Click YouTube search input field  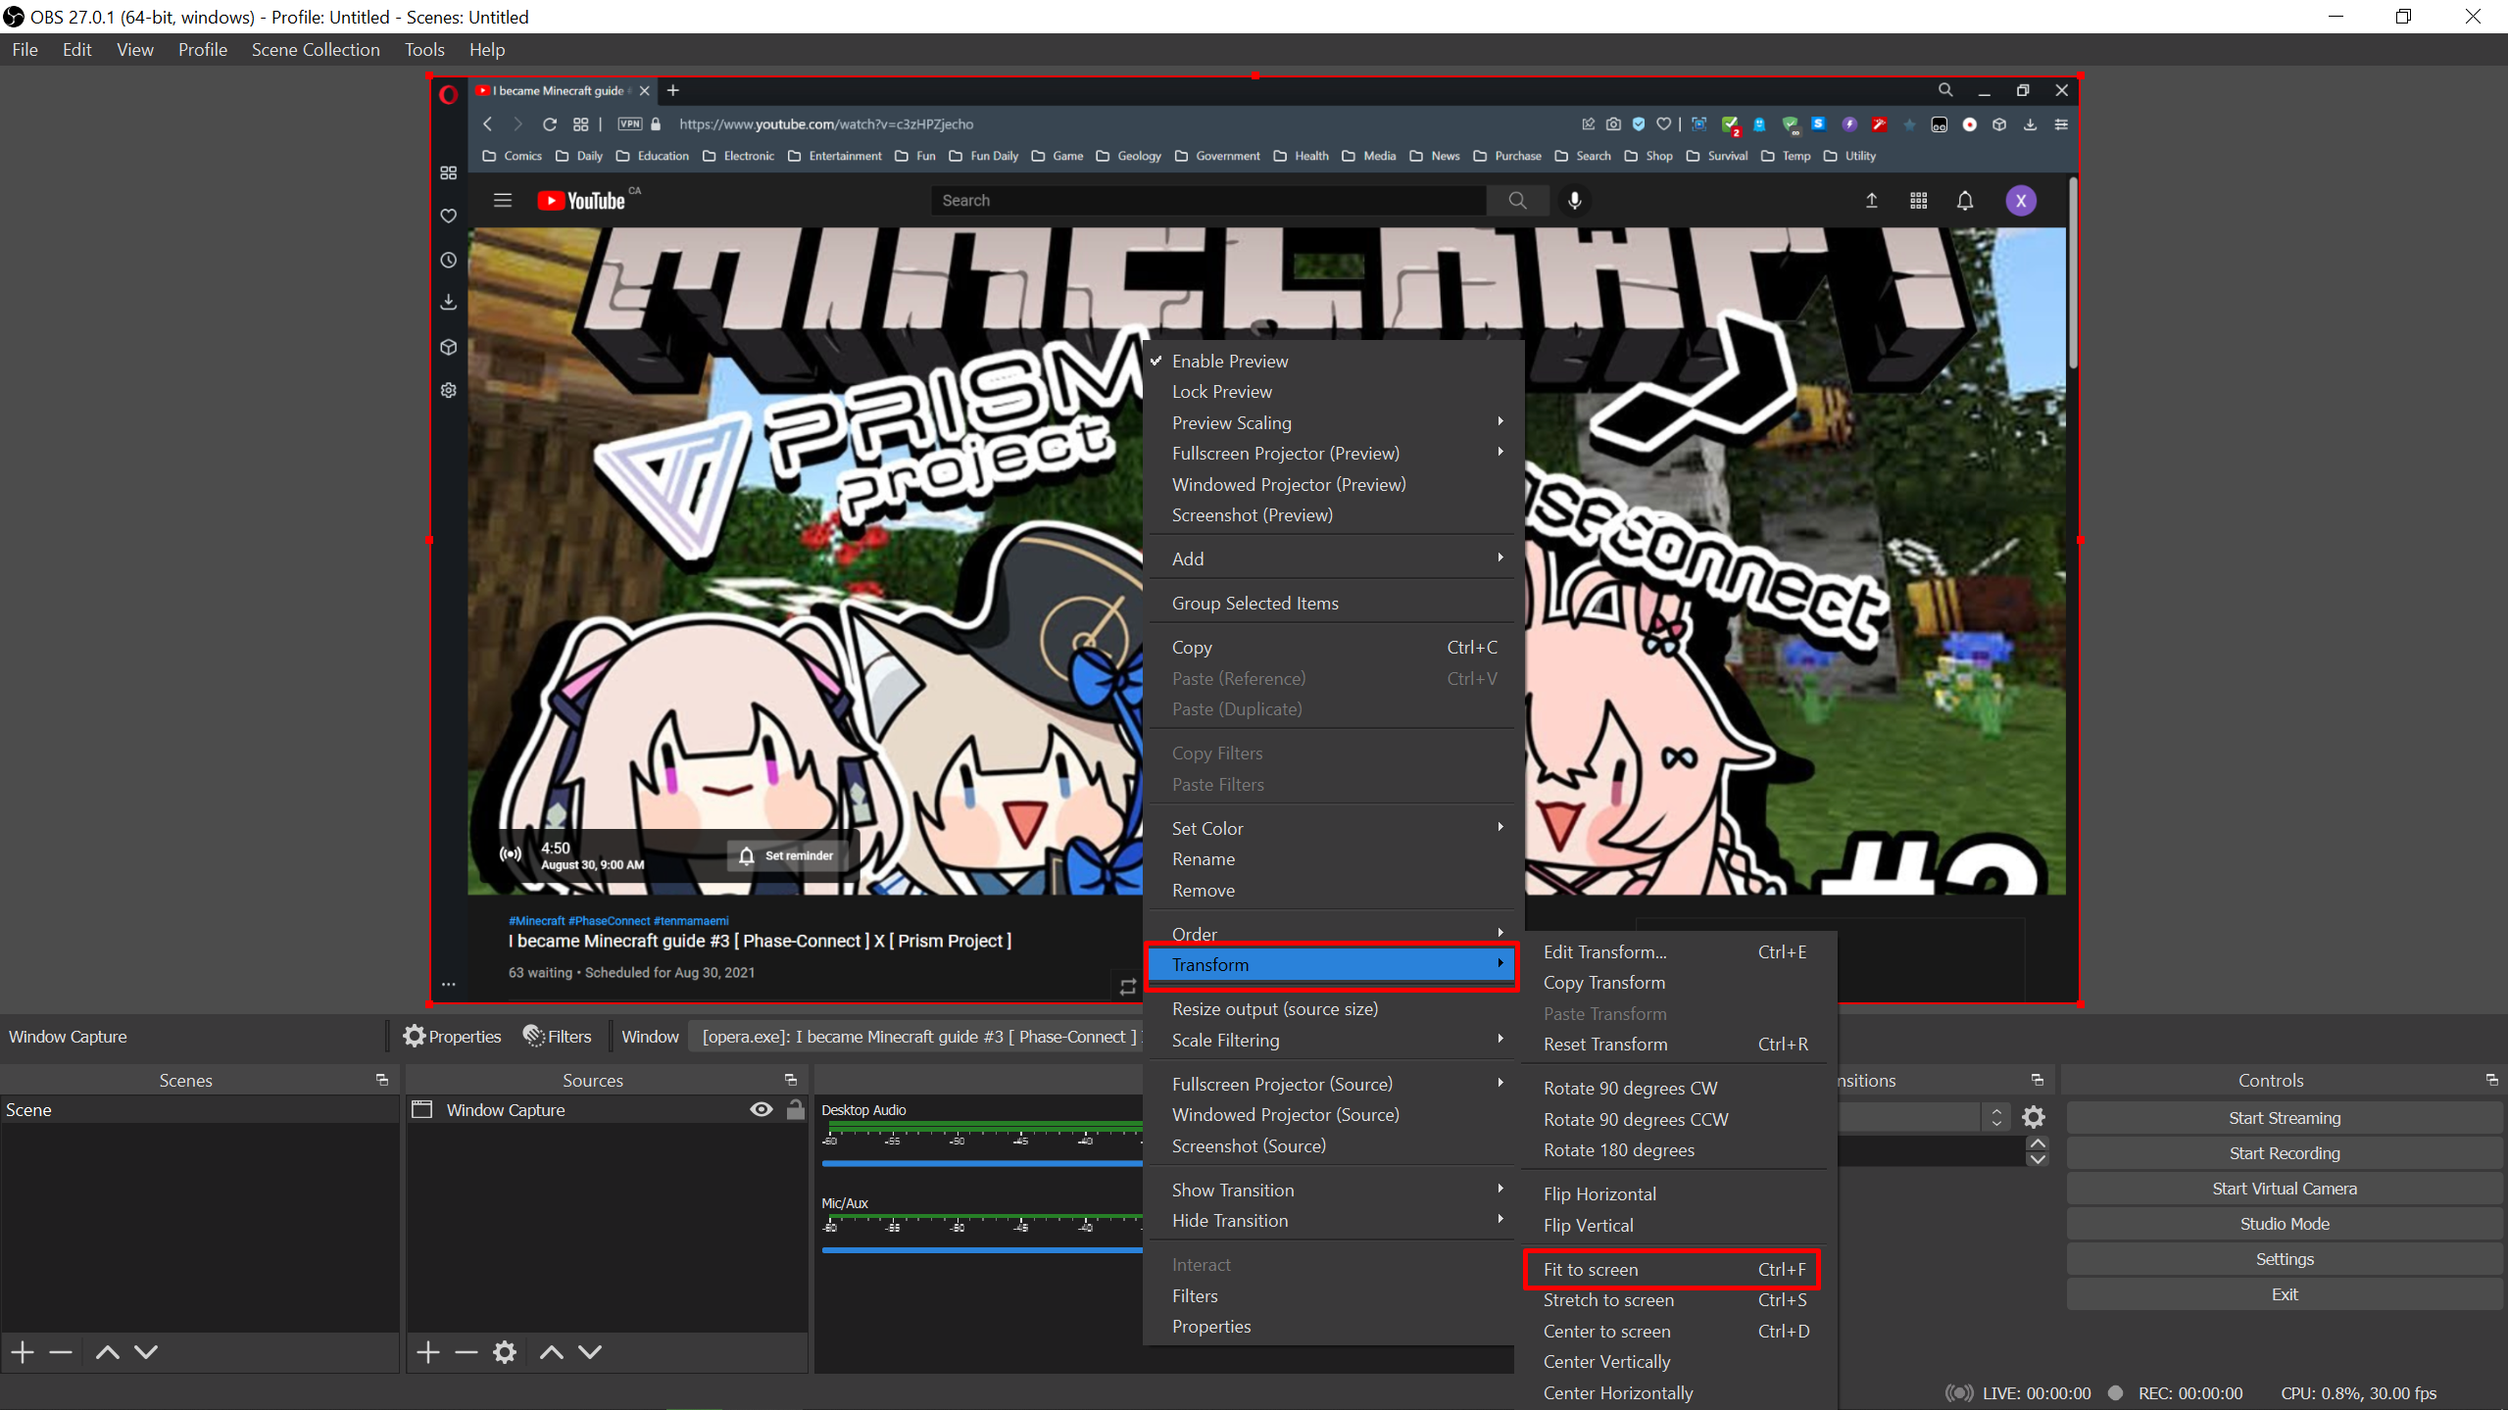1207,201
